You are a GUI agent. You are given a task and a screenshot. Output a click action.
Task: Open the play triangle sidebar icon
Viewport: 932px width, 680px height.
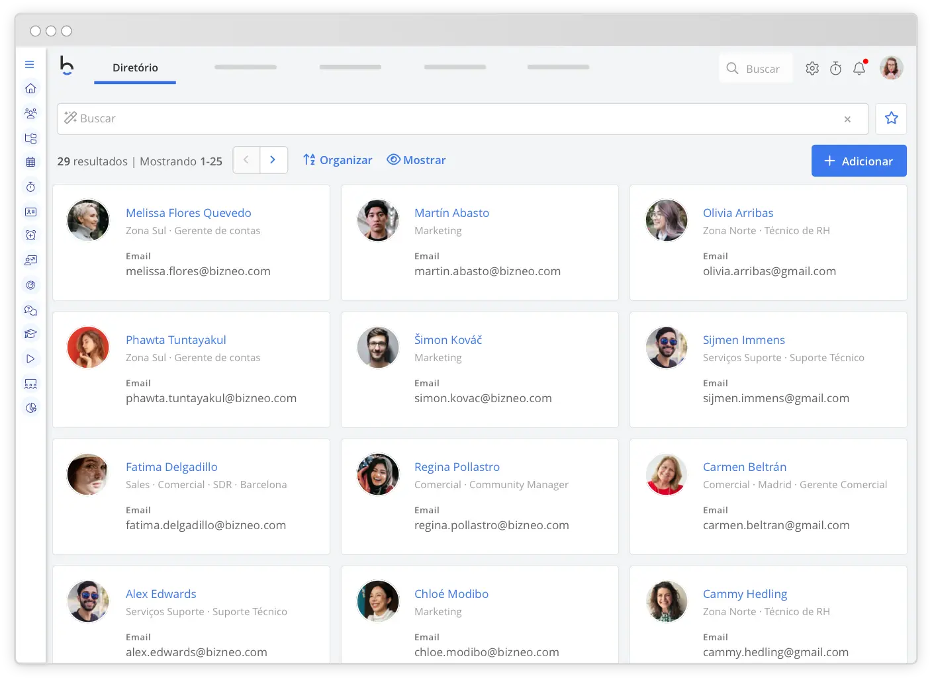tap(30, 359)
